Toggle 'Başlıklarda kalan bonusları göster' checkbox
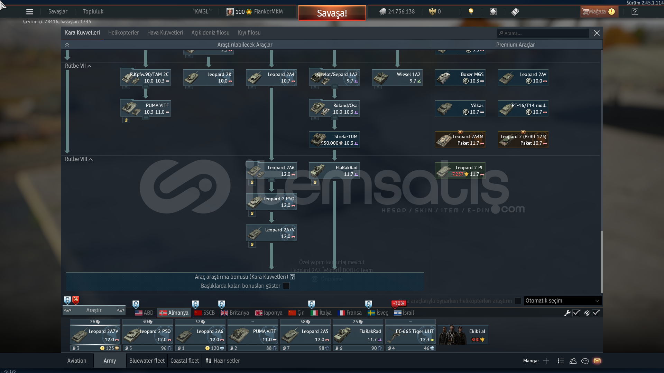This screenshot has width=664, height=373. point(286,286)
